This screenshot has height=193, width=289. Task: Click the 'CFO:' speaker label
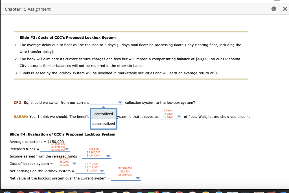click(x=18, y=103)
